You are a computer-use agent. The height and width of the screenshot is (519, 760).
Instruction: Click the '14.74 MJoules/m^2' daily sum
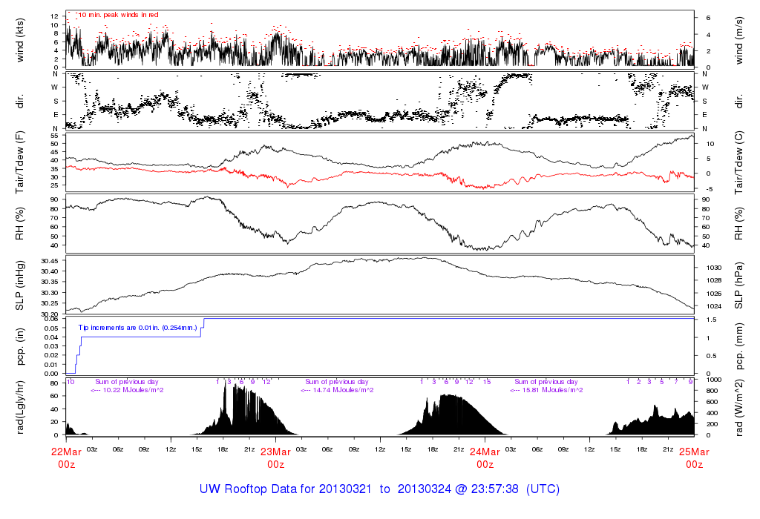point(343,390)
